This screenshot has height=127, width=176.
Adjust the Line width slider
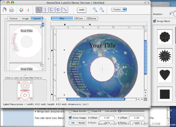(119, 111)
